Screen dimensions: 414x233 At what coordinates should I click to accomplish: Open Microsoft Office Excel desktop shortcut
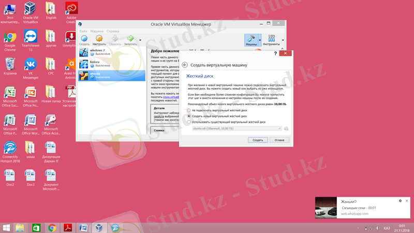pos(10,96)
